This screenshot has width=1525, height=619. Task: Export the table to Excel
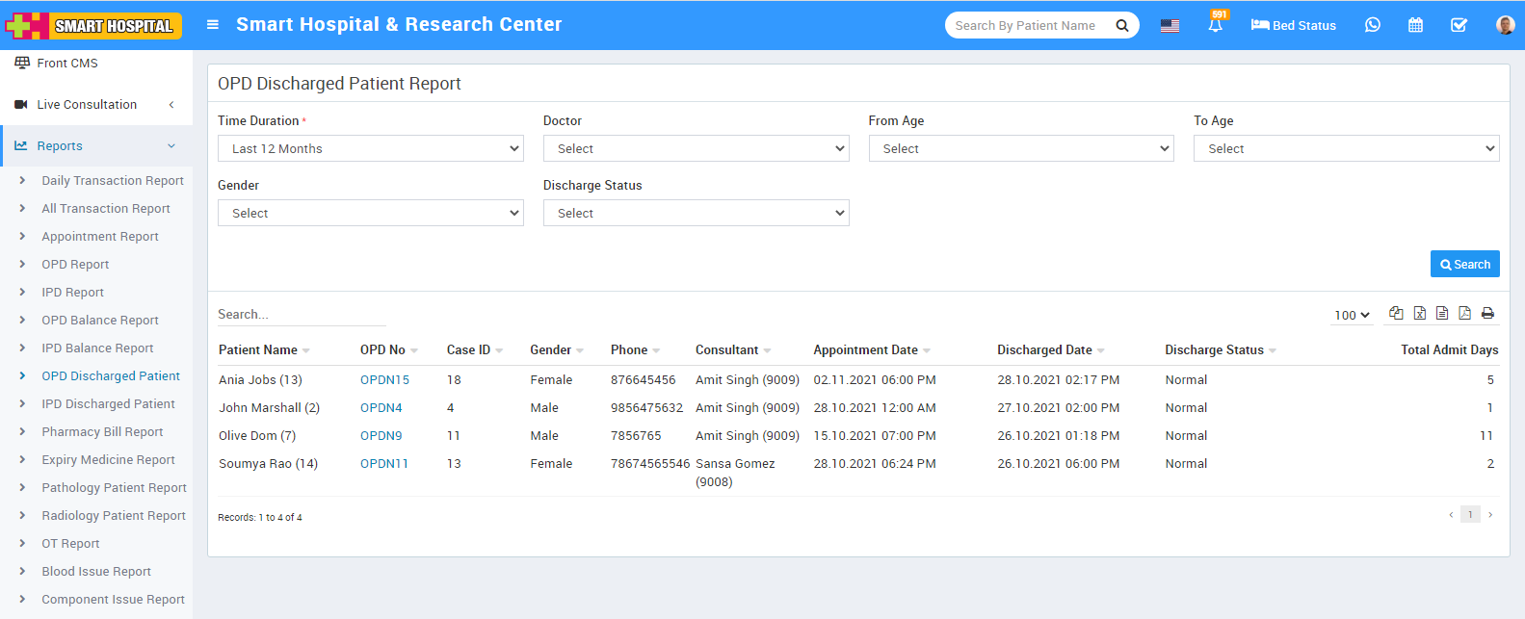point(1419,313)
